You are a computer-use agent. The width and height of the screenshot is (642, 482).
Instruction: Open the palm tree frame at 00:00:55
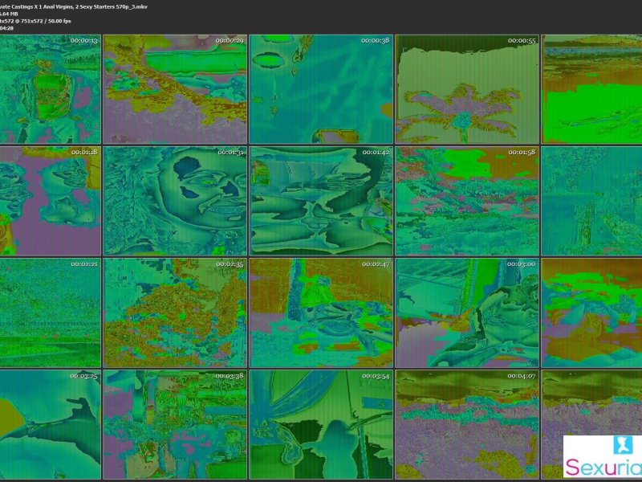(x=466, y=89)
